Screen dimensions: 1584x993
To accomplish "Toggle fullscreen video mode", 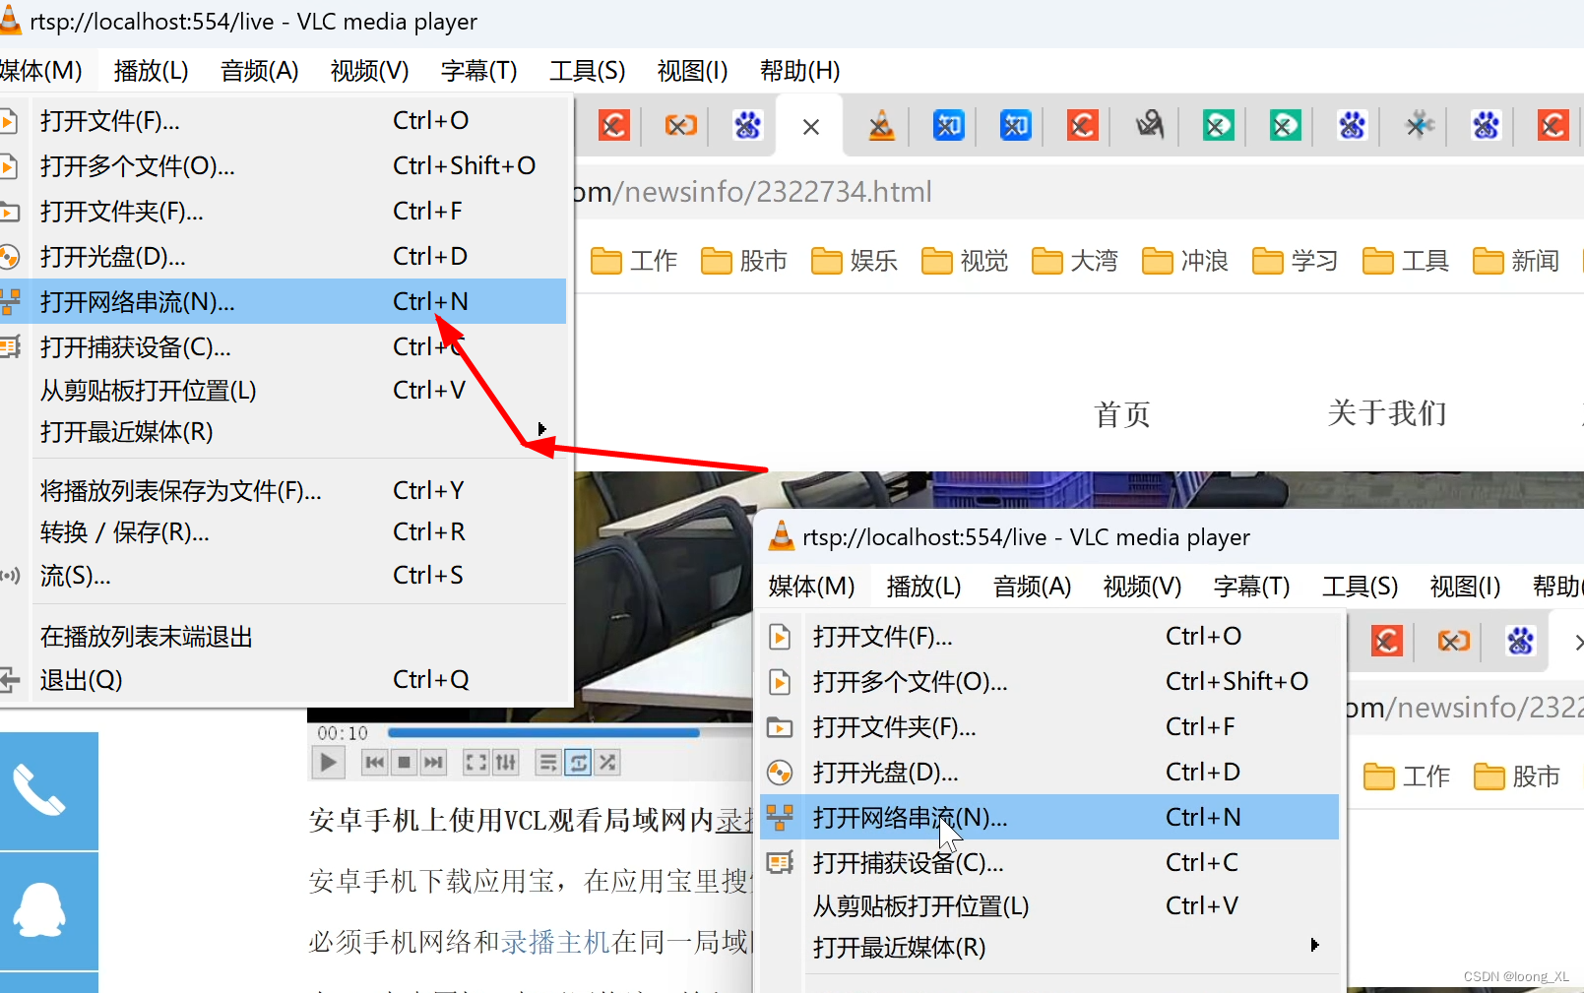I will click(x=475, y=763).
